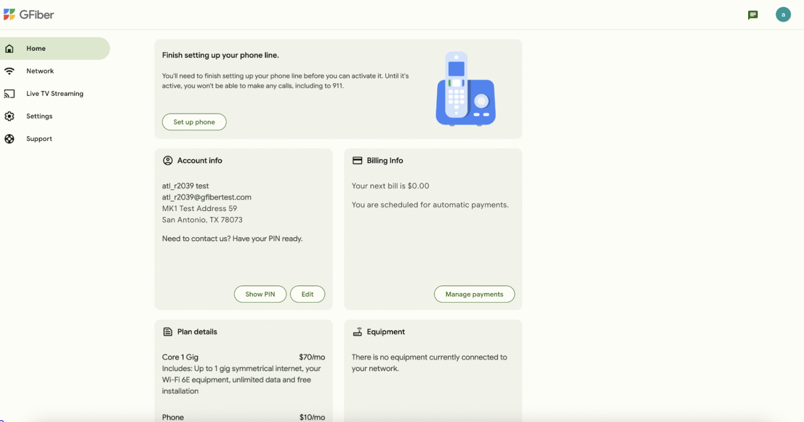Screen dimensions: 804x422
Task: Click the Billing Info card icon
Action: point(357,160)
